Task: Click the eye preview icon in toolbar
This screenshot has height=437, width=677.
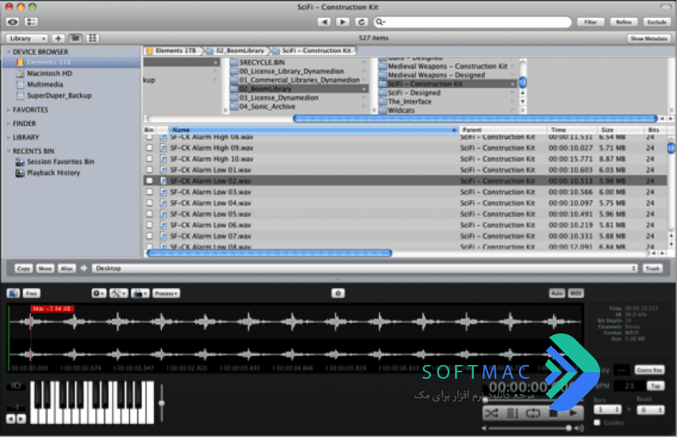Action: [x=13, y=22]
